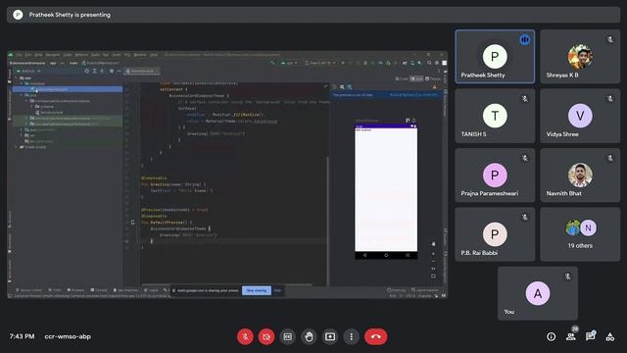Click the meeting code ccr-wmso-abp
Viewport: 627px width, 353px height.
coord(68,336)
